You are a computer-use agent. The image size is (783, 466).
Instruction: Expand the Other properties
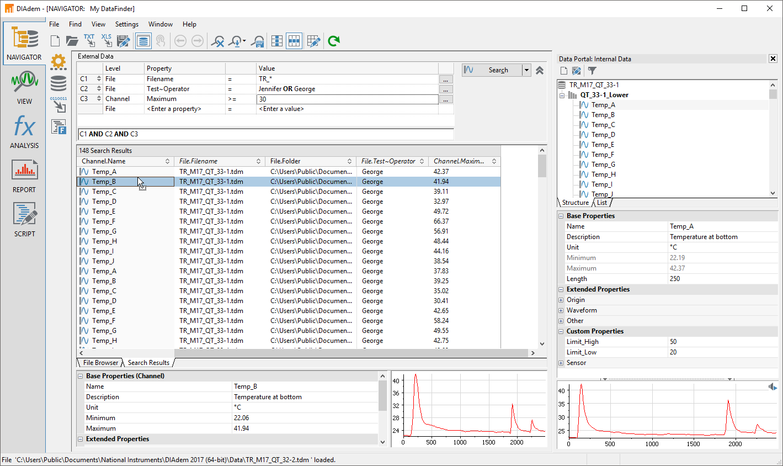pyautogui.click(x=561, y=321)
